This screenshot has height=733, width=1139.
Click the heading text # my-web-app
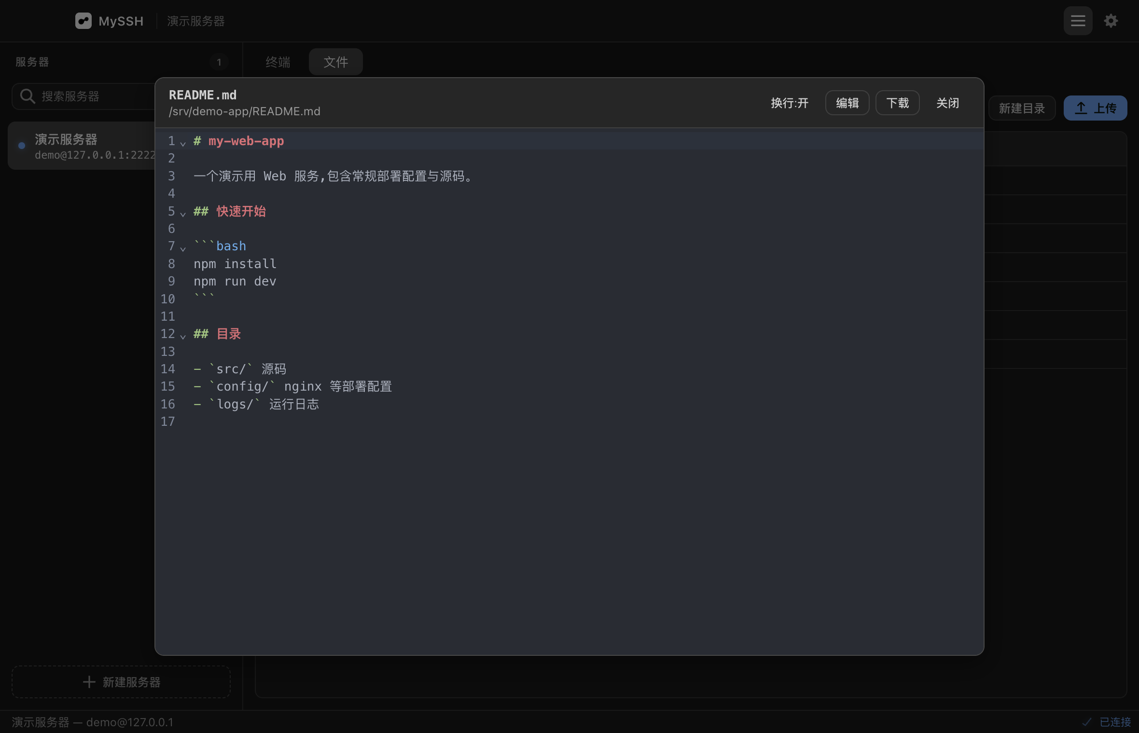tap(239, 141)
